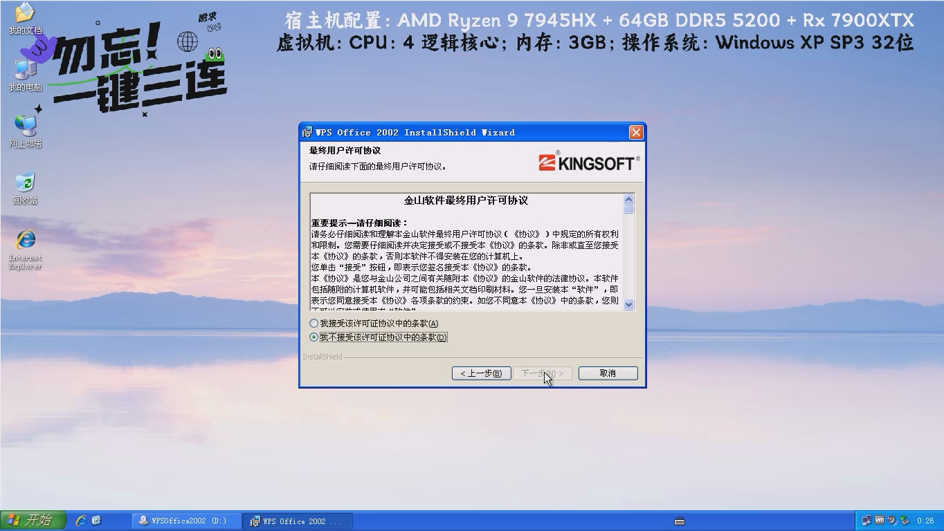944x531 pixels.
Task: Open the volume speaker tray icon
Action: pyautogui.click(x=891, y=521)
